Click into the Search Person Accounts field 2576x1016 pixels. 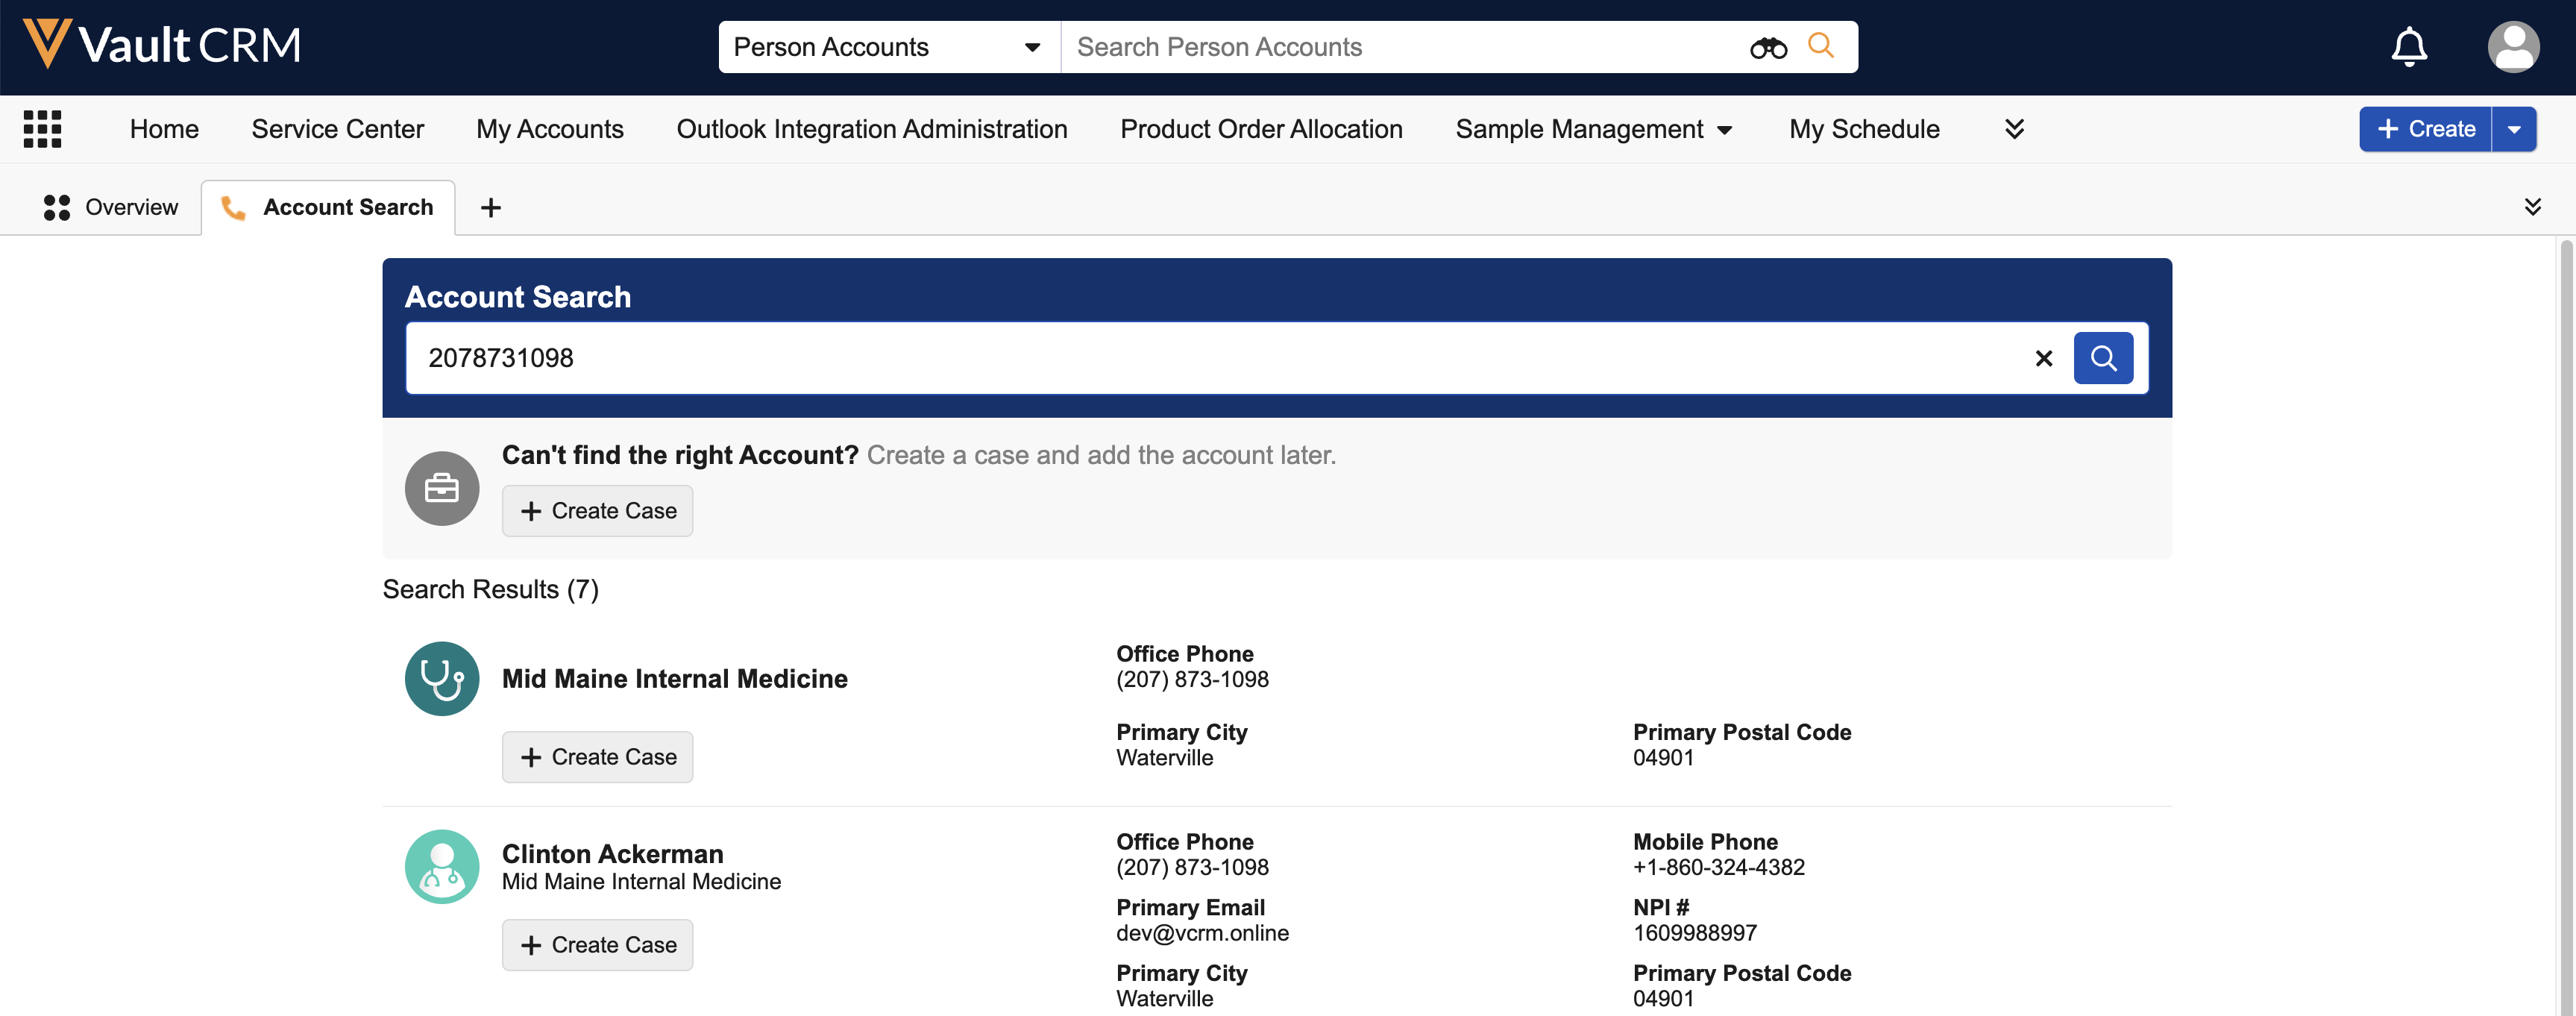(1400, 47)
